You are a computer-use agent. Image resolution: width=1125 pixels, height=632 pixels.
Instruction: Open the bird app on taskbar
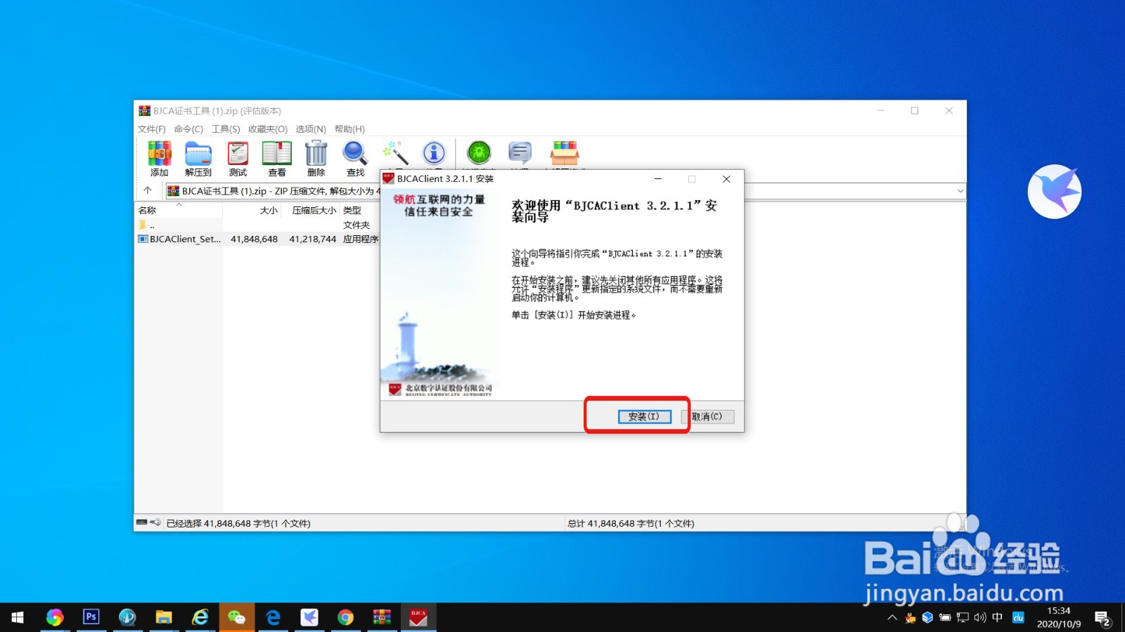pos(309,617)
